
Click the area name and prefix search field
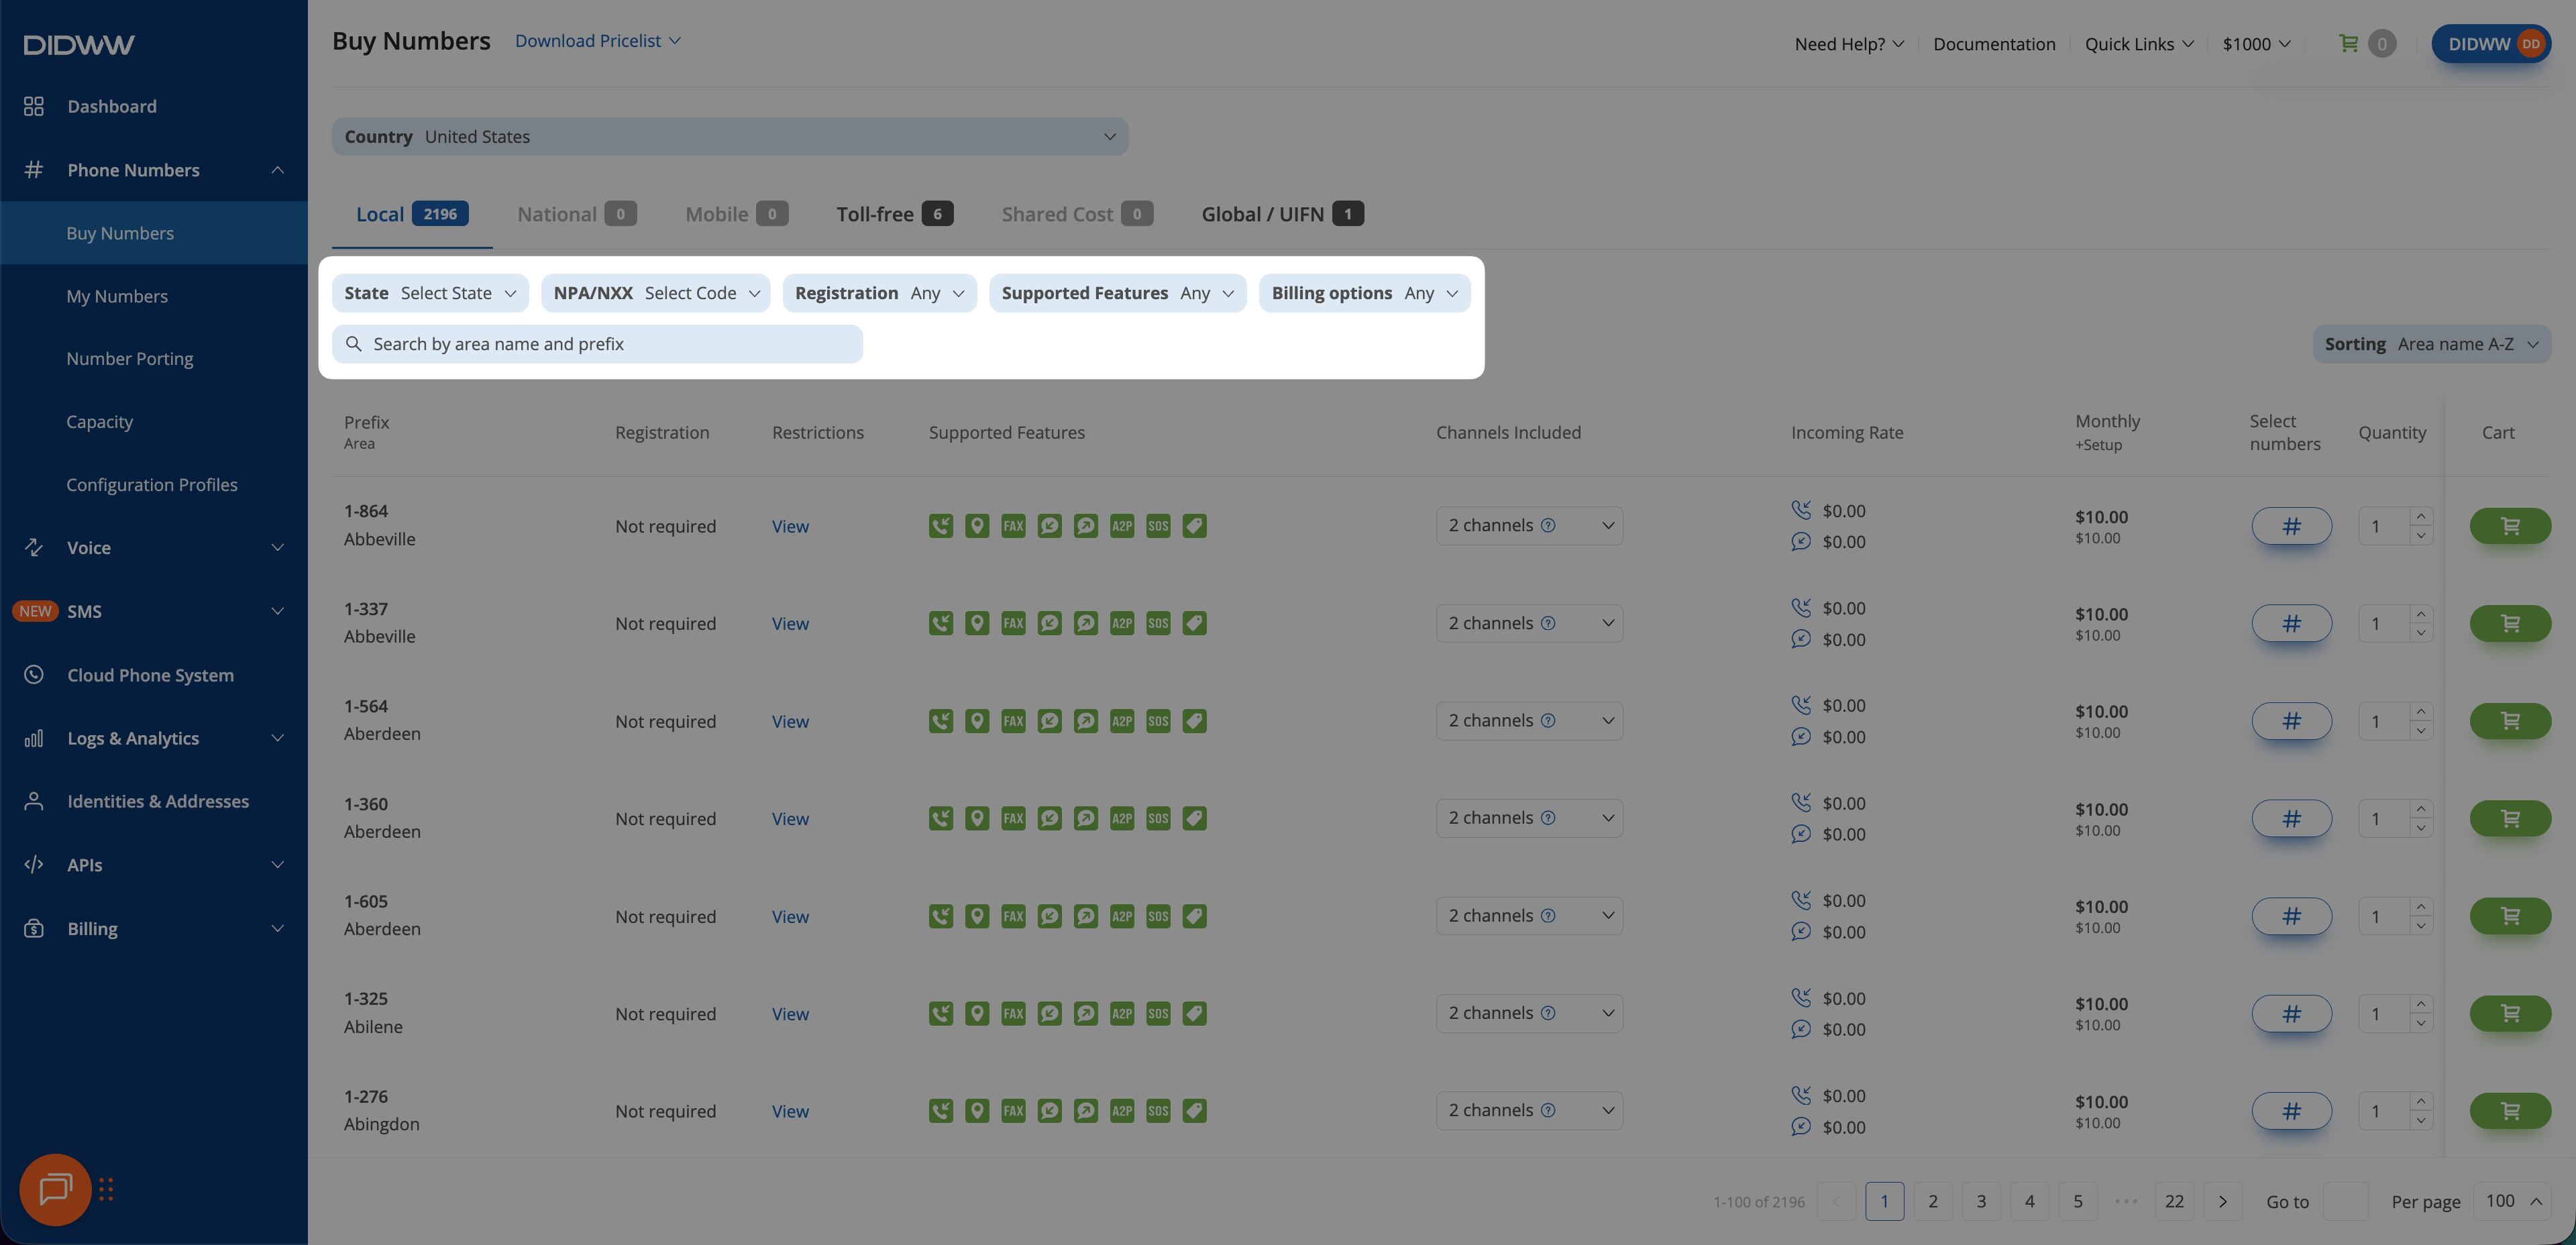click(597, 344)
